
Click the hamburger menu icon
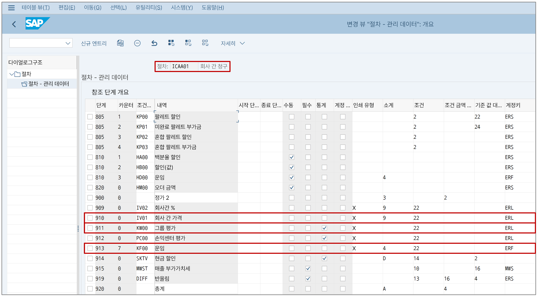click(11, 8)
